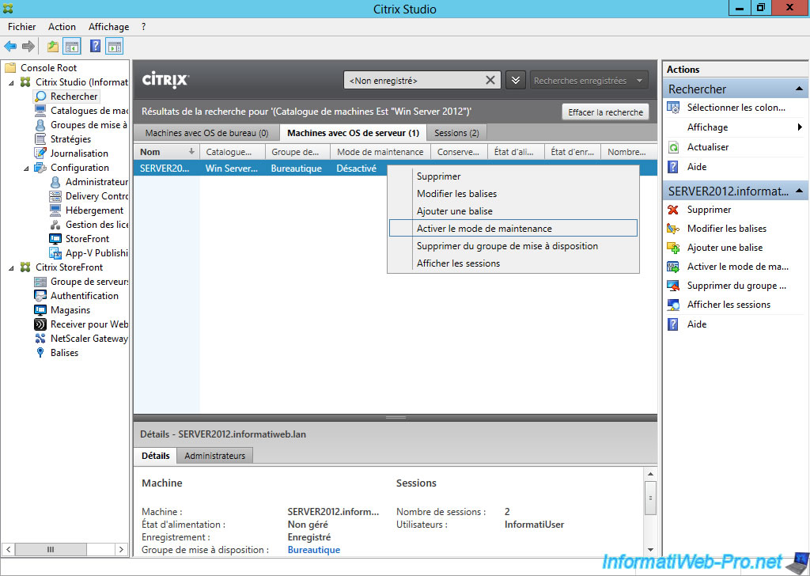
Task: Open the Bureautique delivery group link
Action: pyautogui.click(x=313, y=550)
